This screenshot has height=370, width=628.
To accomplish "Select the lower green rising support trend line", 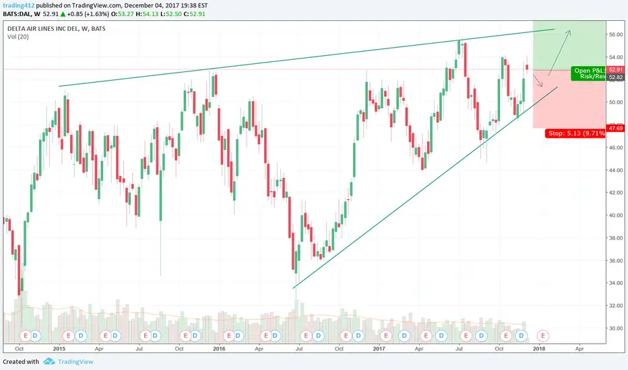I will tap(425, 188).
